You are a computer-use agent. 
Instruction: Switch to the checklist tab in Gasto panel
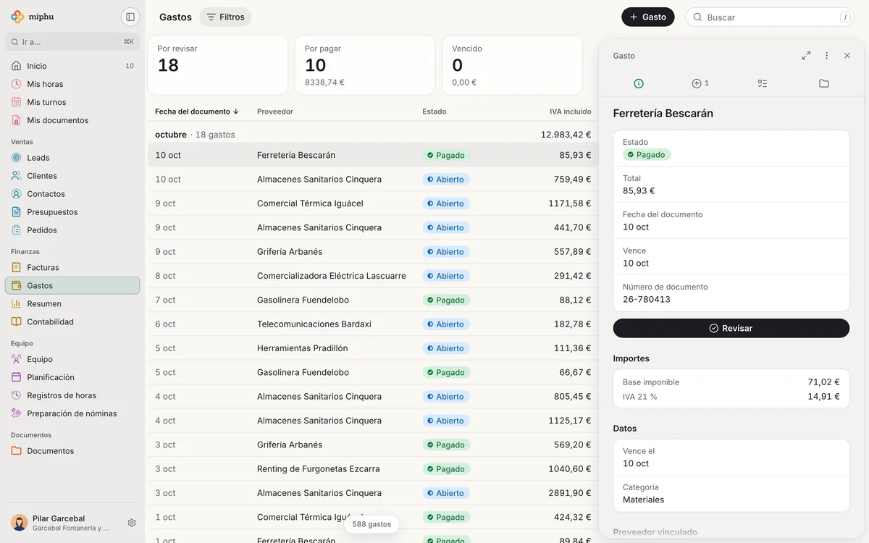762,83
